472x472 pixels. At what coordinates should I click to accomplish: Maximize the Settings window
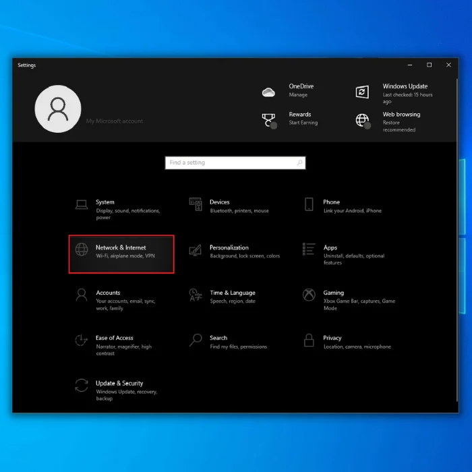[430, 65]
